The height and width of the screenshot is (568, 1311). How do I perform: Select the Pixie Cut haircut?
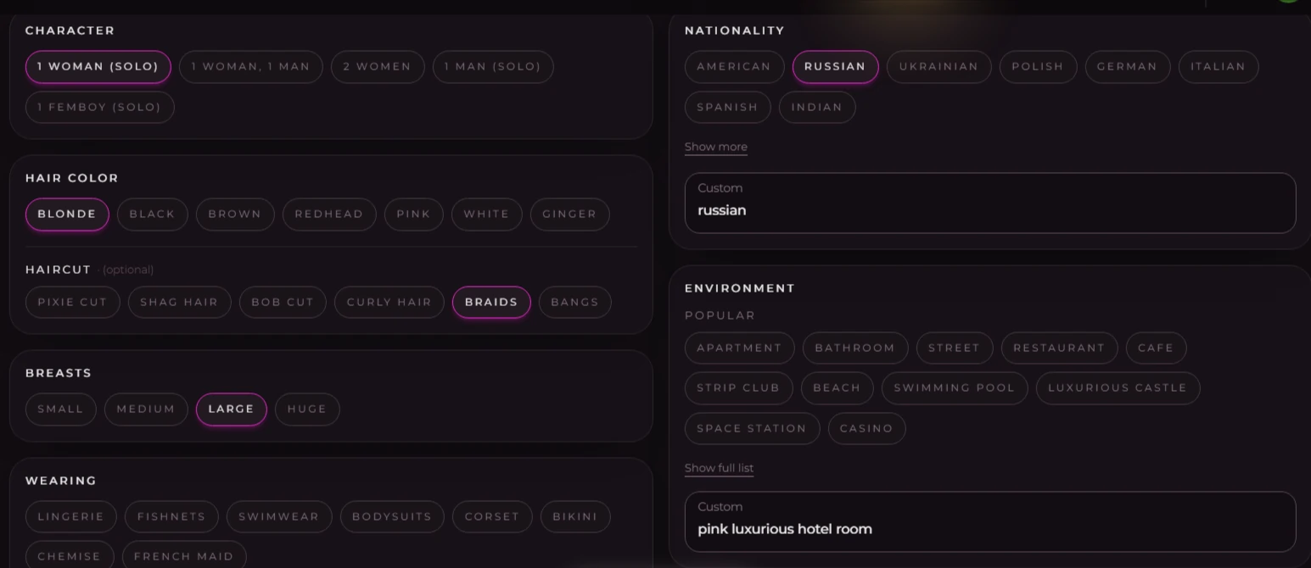click(x=72, y=302)
